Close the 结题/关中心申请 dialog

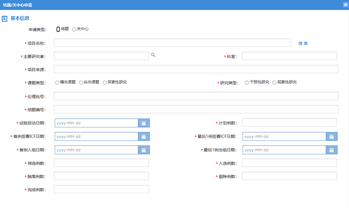tap(345, 5)
